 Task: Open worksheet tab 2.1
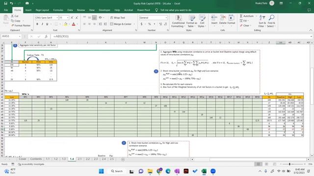coord(79,159)
